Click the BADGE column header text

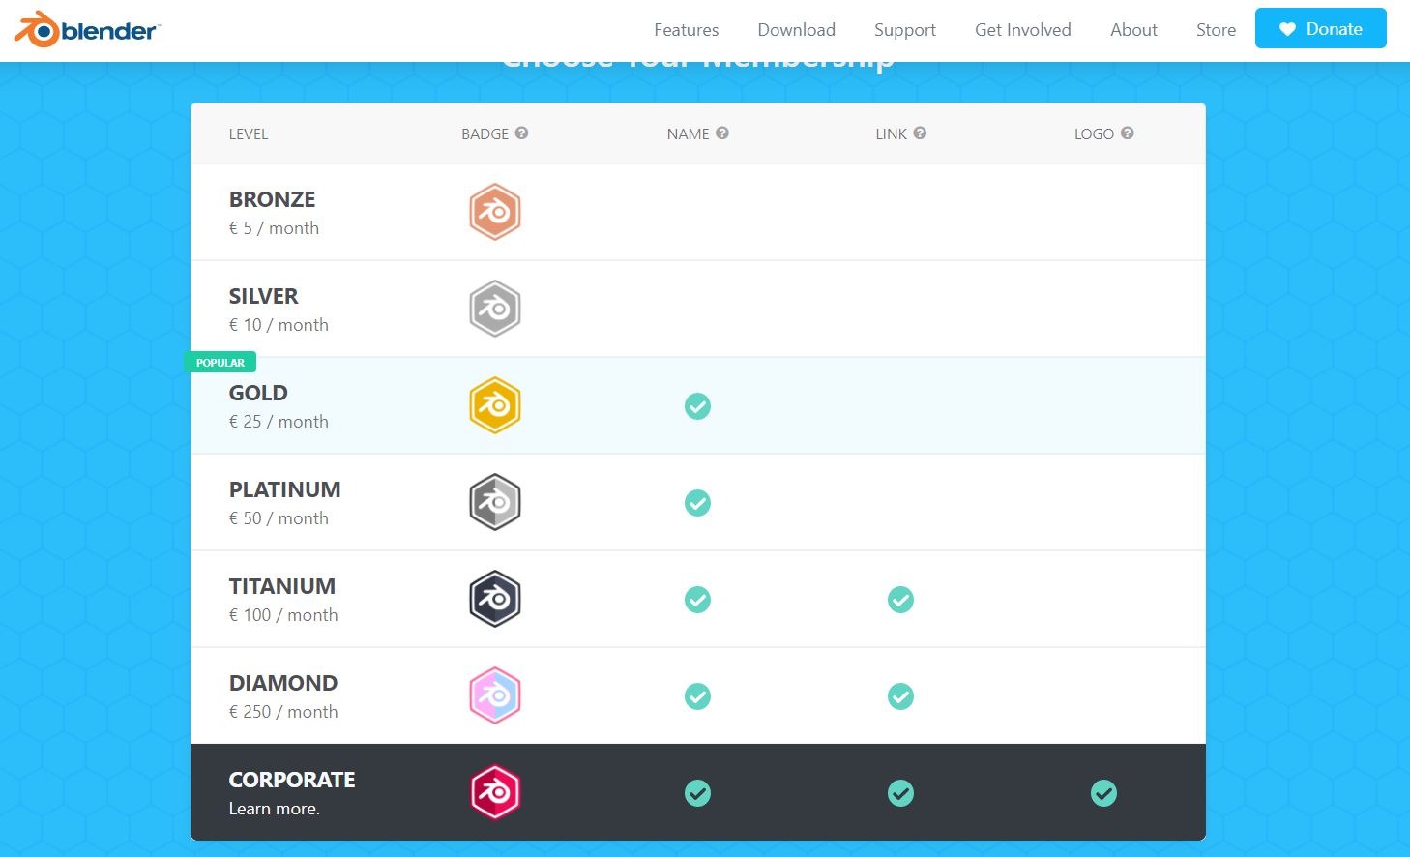tap(485, 134)
